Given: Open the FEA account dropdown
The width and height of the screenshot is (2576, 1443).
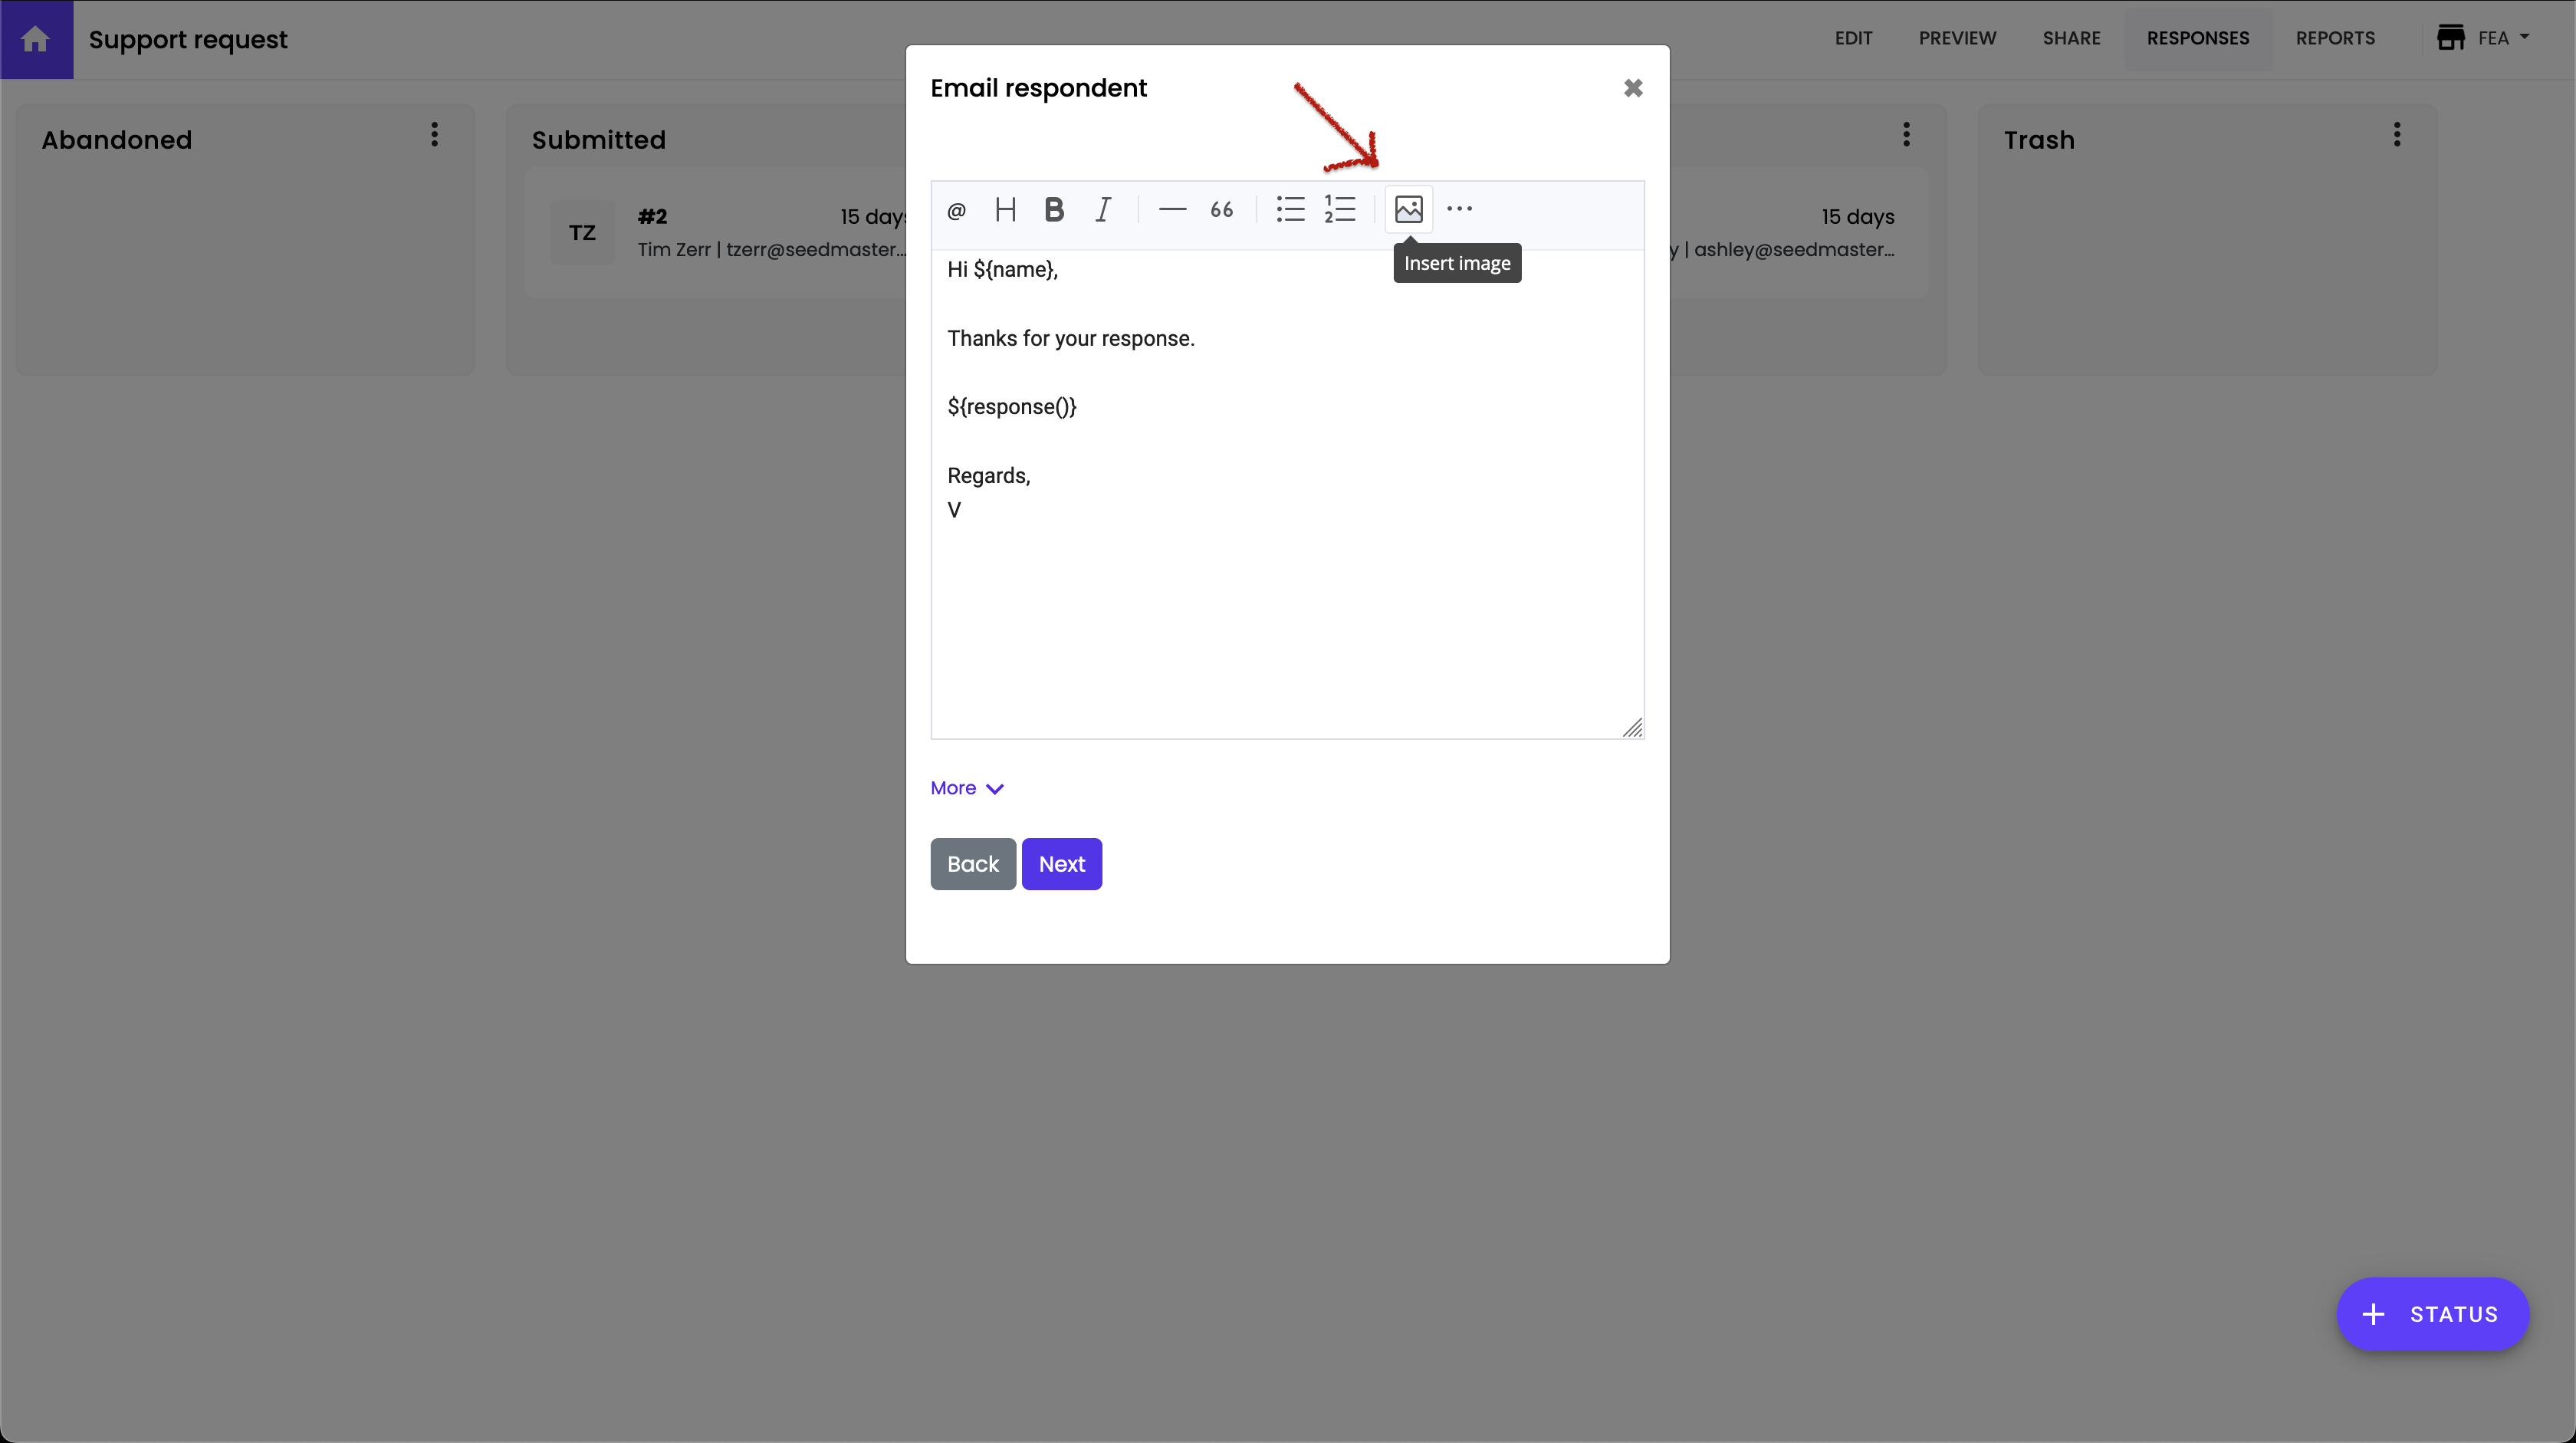Looking at the screenshot, I should tap(2484, 38).
